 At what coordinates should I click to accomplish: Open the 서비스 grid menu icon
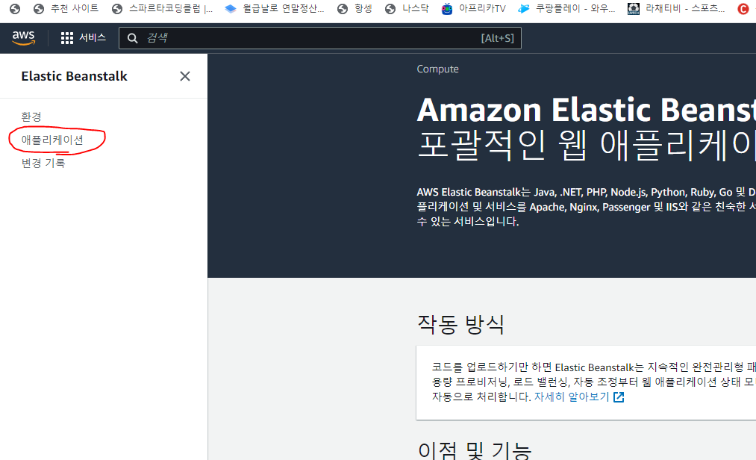(67, 38)
